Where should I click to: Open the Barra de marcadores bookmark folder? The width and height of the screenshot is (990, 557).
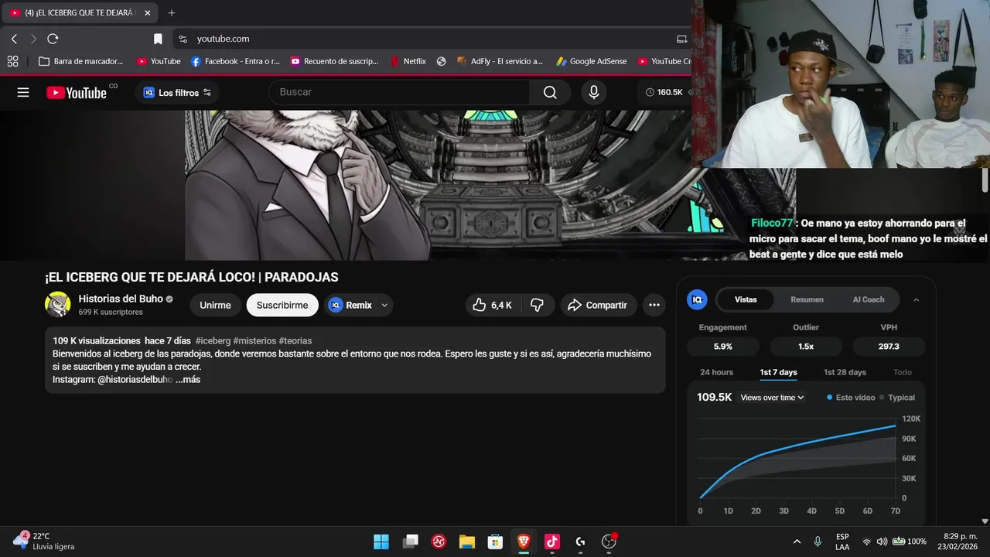(80, 61)
